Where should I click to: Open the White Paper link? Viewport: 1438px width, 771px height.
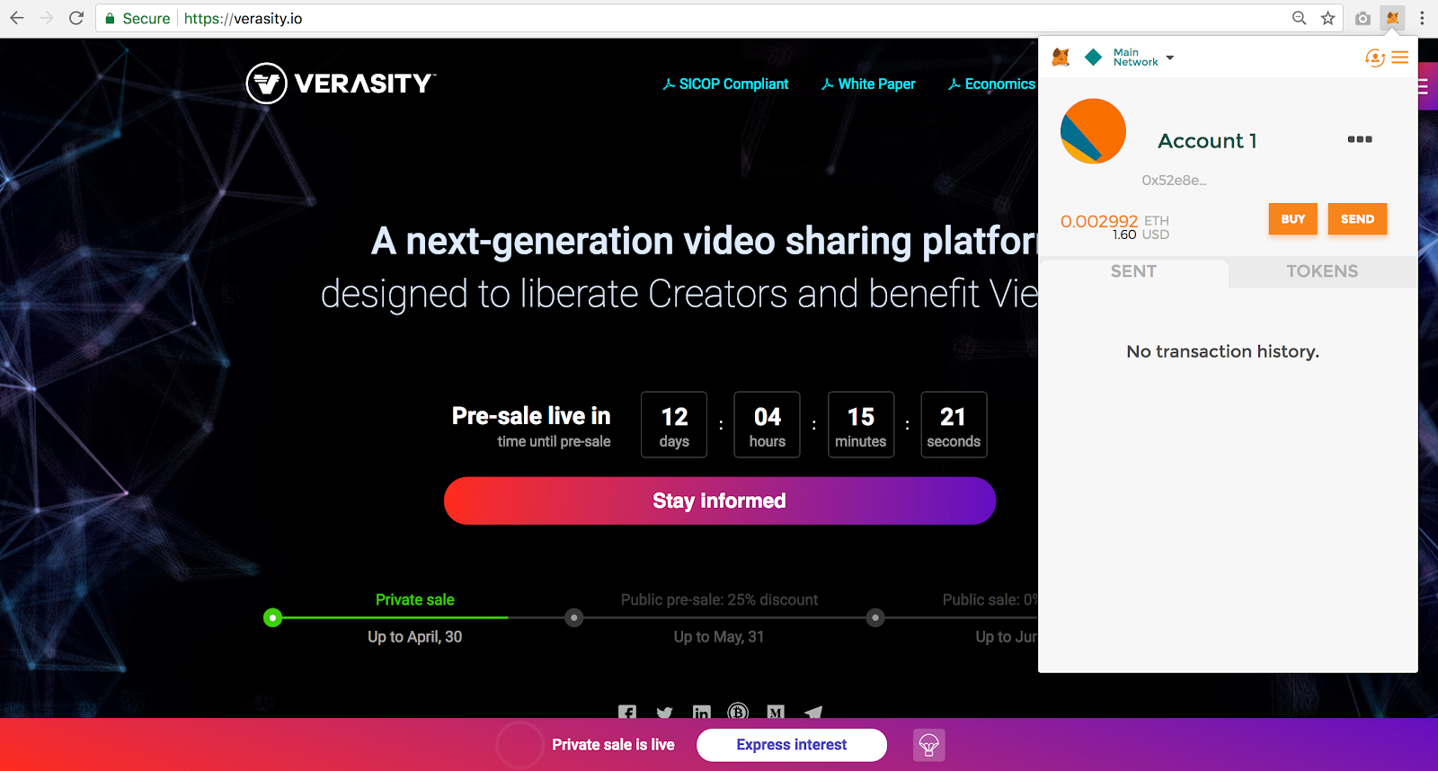868,84
